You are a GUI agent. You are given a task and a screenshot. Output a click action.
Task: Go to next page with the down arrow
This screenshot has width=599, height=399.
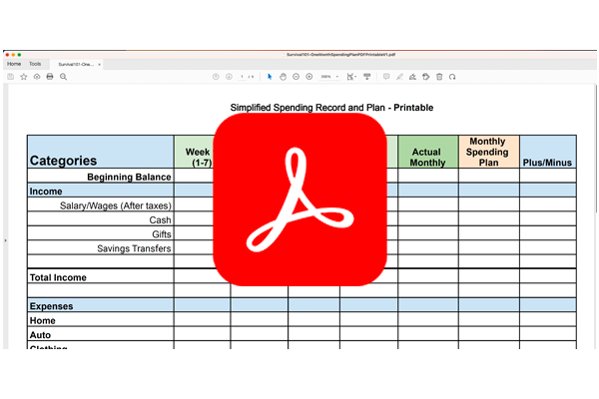click(x=229, y=76)
